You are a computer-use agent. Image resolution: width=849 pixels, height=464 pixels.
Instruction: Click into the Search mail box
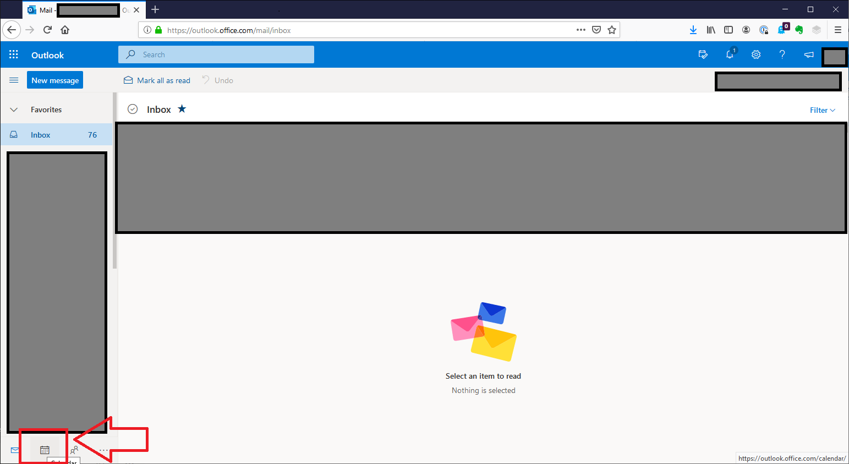coord(216,54)
